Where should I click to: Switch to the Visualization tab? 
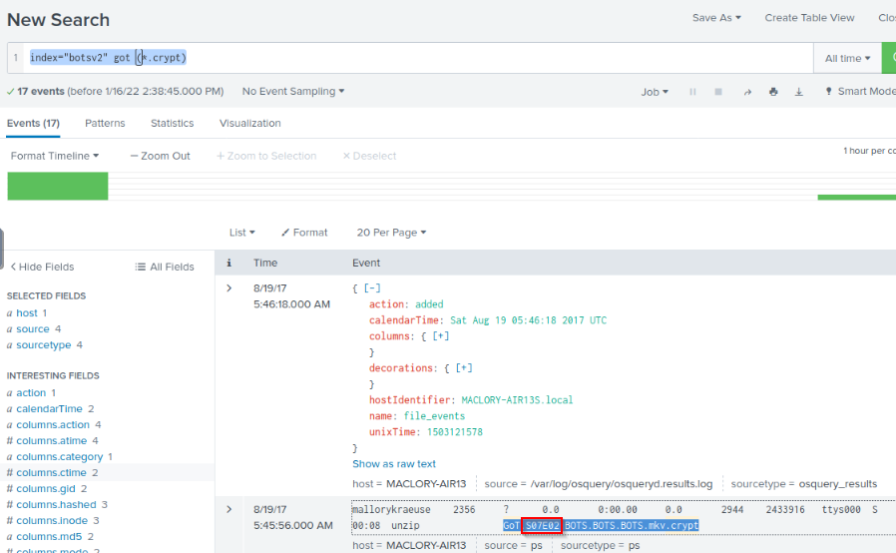coord(249,123)
